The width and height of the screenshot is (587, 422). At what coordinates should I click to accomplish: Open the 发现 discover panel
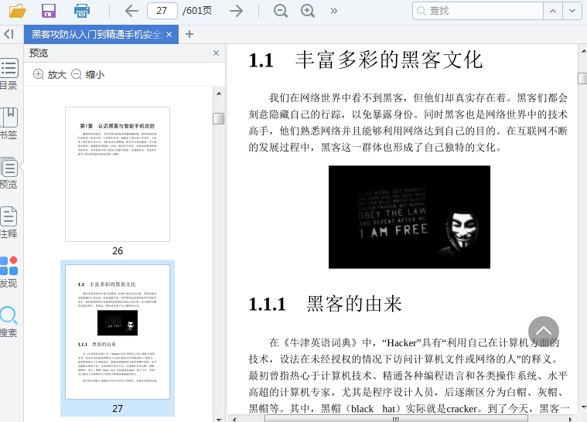[x=9, y=271]
